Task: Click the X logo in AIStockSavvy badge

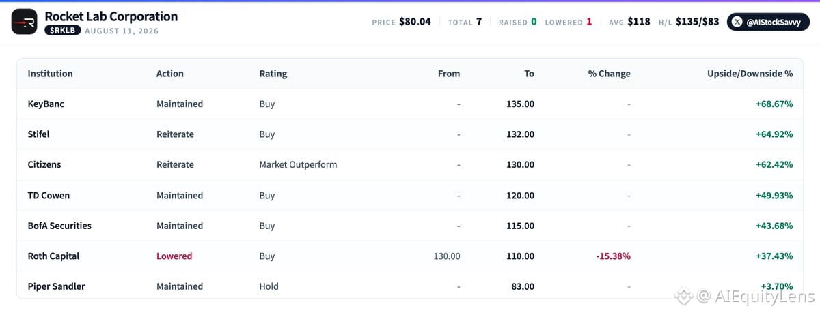Action: (x=737, y=22)
